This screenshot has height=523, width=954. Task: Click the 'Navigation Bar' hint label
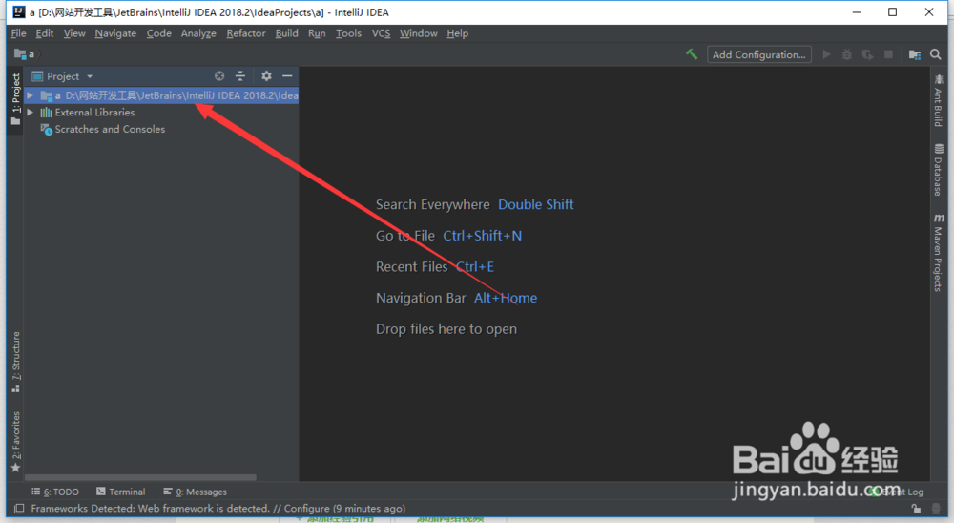[421, 298]
